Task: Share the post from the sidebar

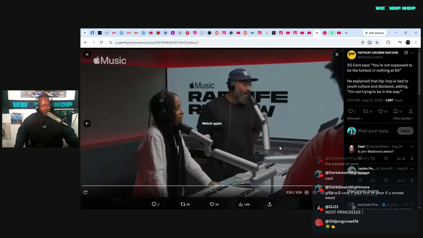Action: tap(411, 111)
